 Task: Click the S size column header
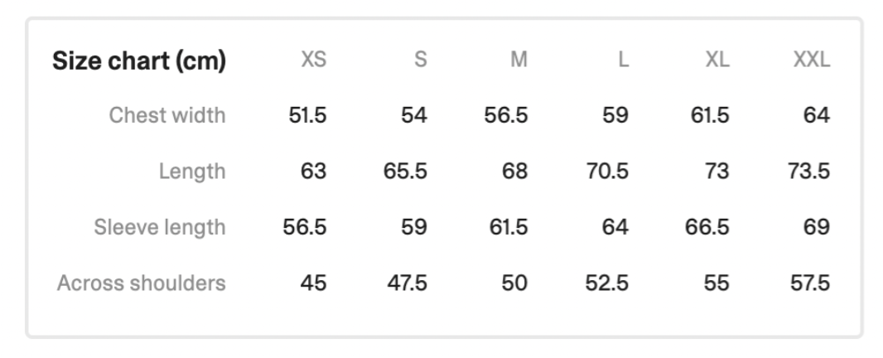pyautogui.click(x=420, y=60)
